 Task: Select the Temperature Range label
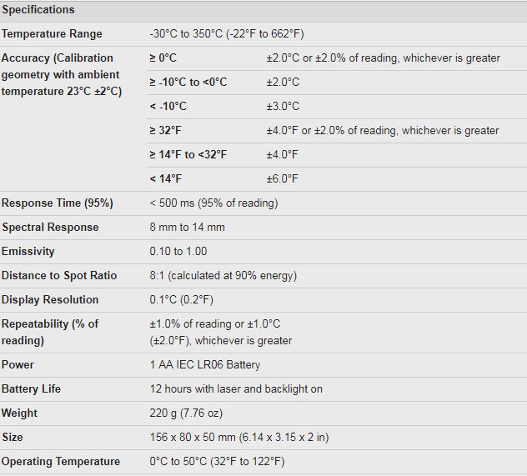pyautogui.click(x=52, y=34)
